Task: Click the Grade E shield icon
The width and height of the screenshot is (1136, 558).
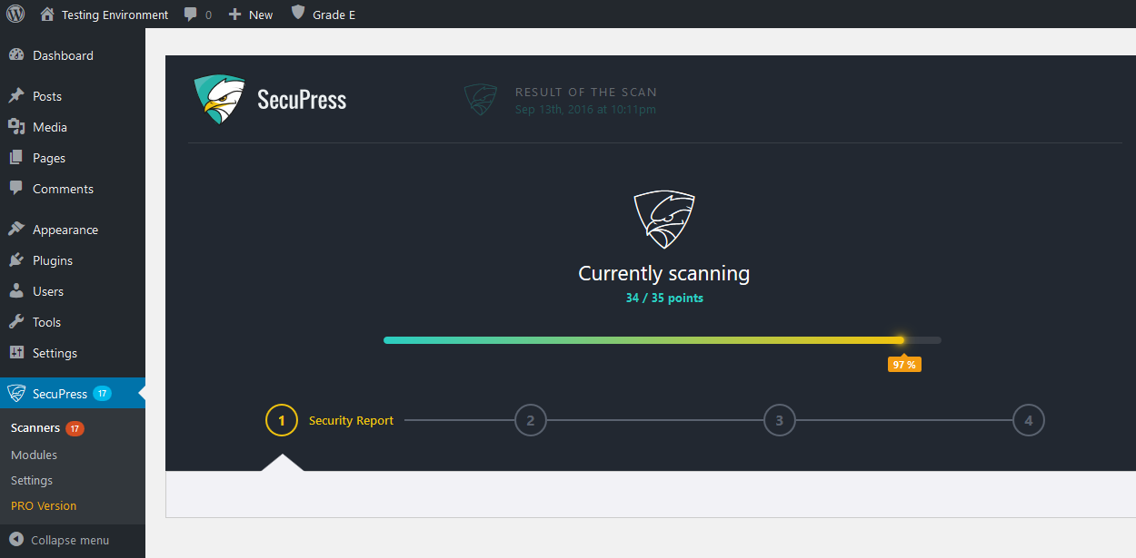Action: click(x=298, y=13)
